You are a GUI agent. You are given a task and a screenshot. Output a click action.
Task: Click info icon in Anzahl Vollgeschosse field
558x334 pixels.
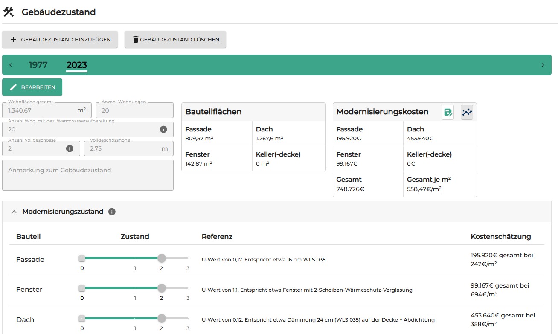[70, 148]
